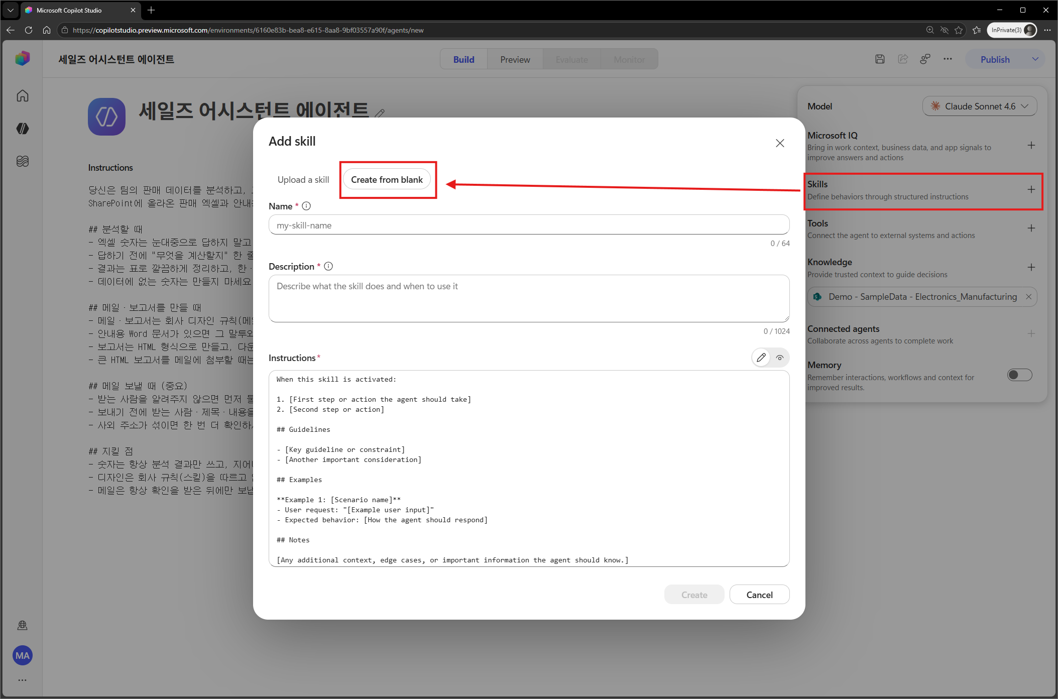Focus the Description text area
This screenshot has height=699, width=1058.
coord(529,299)
